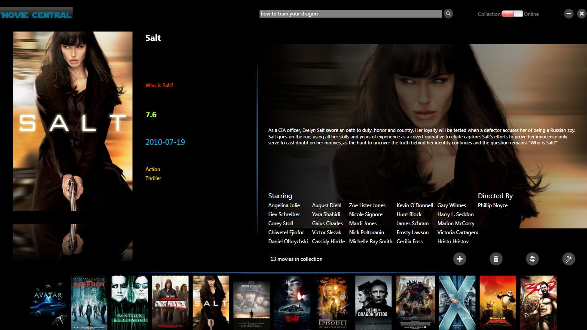Click the search magnifier icon
The height and width of the screenshot is (330, 587).
point(448,14)
